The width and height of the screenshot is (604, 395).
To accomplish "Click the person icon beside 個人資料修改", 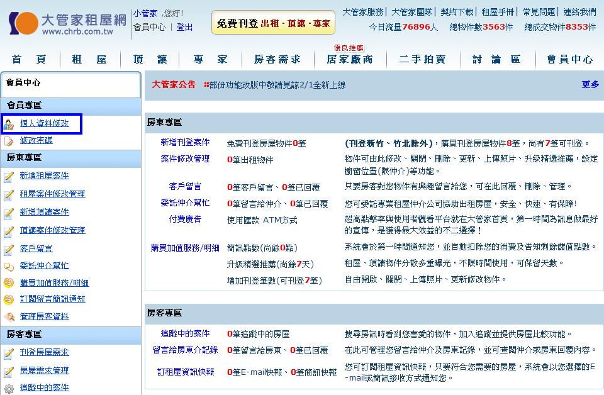I will click(x=9, y=125).
